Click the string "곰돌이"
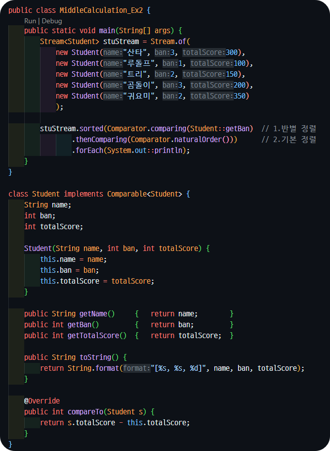This screenshot has height=451, width=330. (x=139, y=85)
